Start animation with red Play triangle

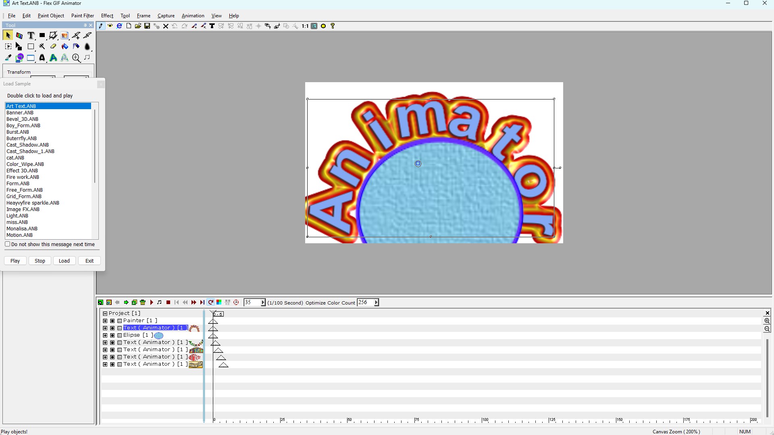(x=152, y=302)
